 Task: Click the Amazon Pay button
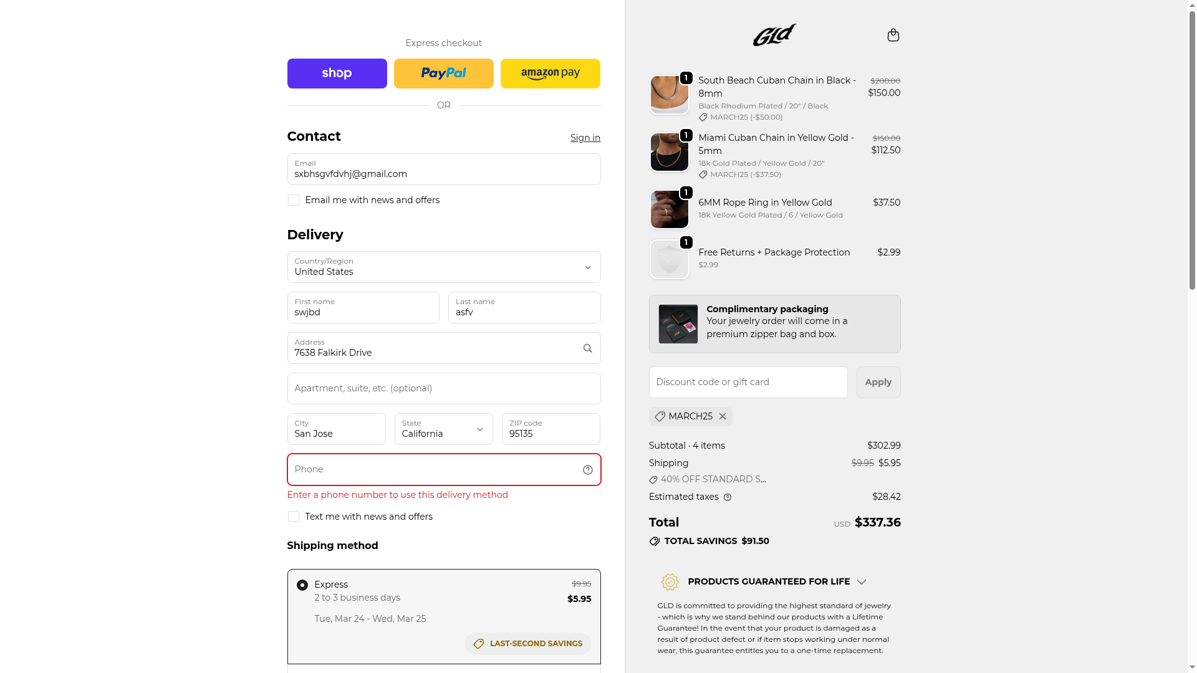point(550,74)
